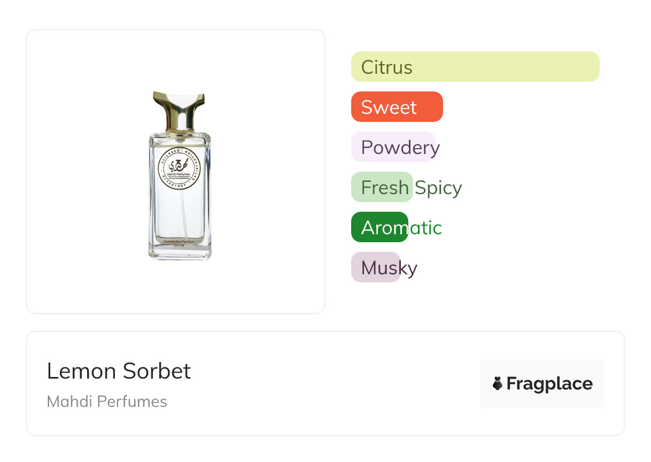The image size is (651, 462).
Task: Select the Musky accord bar
Action: tap(375, 267)
